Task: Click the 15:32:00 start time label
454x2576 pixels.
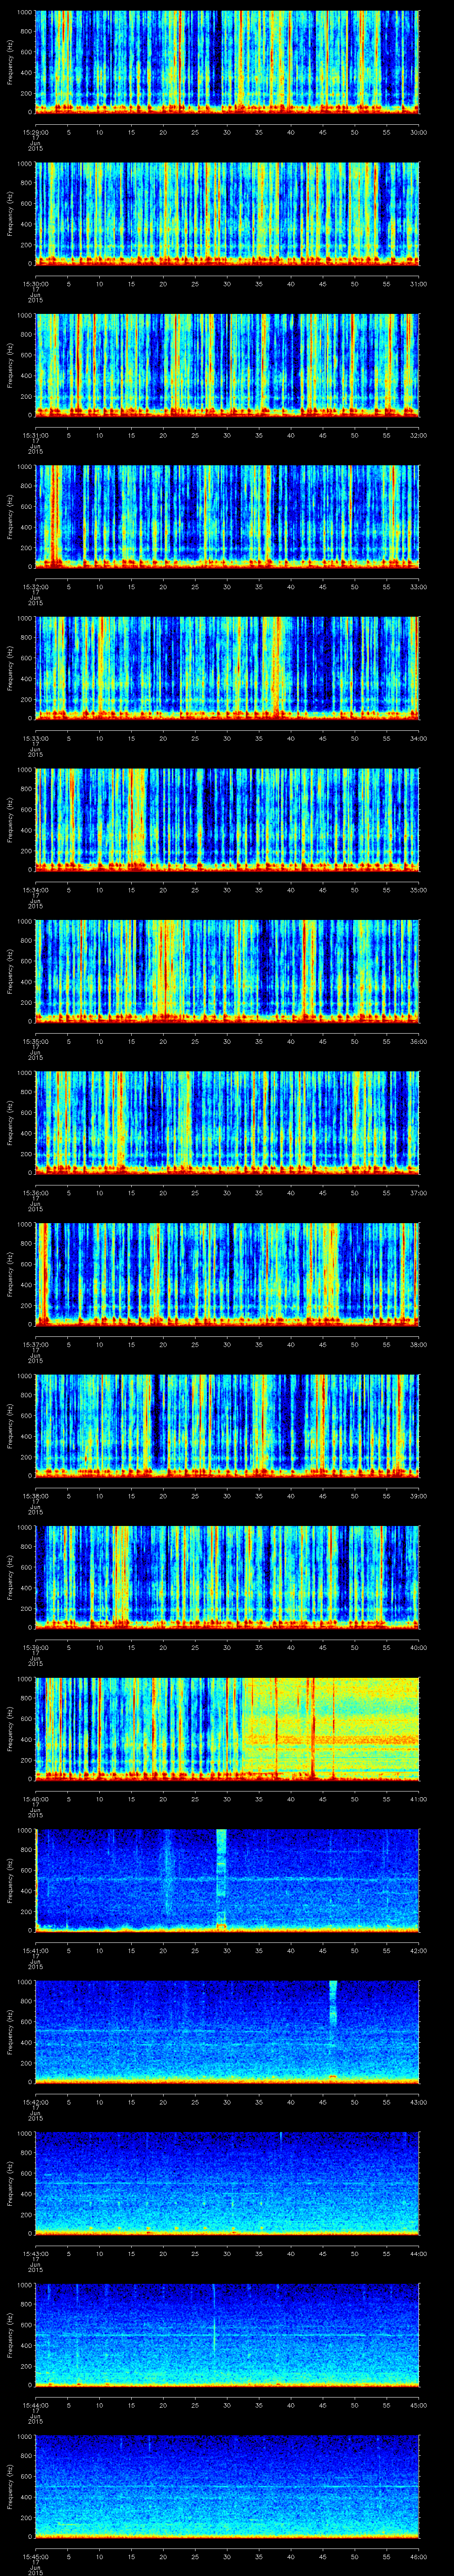Action: pos(36,587)
